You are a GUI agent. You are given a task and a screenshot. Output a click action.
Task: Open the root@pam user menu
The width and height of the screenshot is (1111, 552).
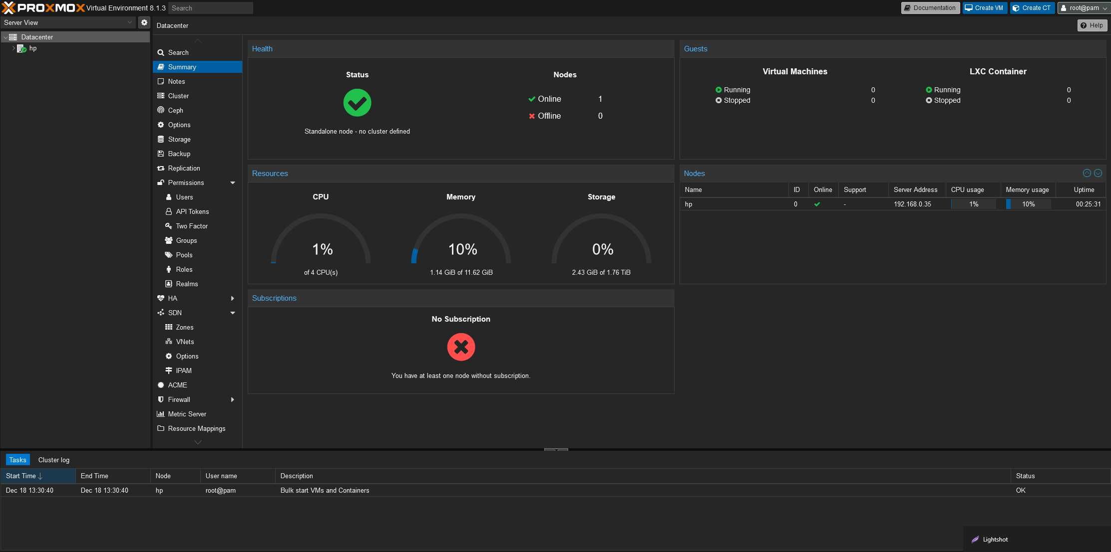1083,8
